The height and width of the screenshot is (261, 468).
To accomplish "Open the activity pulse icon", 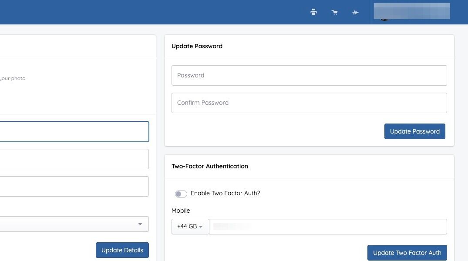I will (355, 12).
